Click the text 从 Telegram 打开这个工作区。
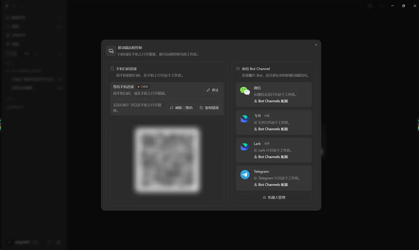This screenshot has height=250, width=419. 277,178
